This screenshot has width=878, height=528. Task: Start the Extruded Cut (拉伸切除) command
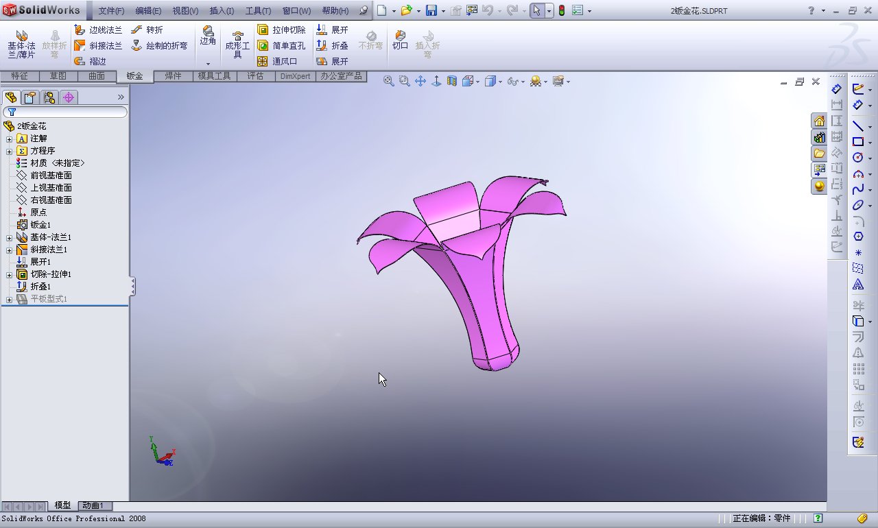[281, 30]
